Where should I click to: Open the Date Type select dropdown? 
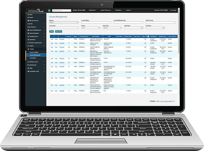(x=112, y=28)
